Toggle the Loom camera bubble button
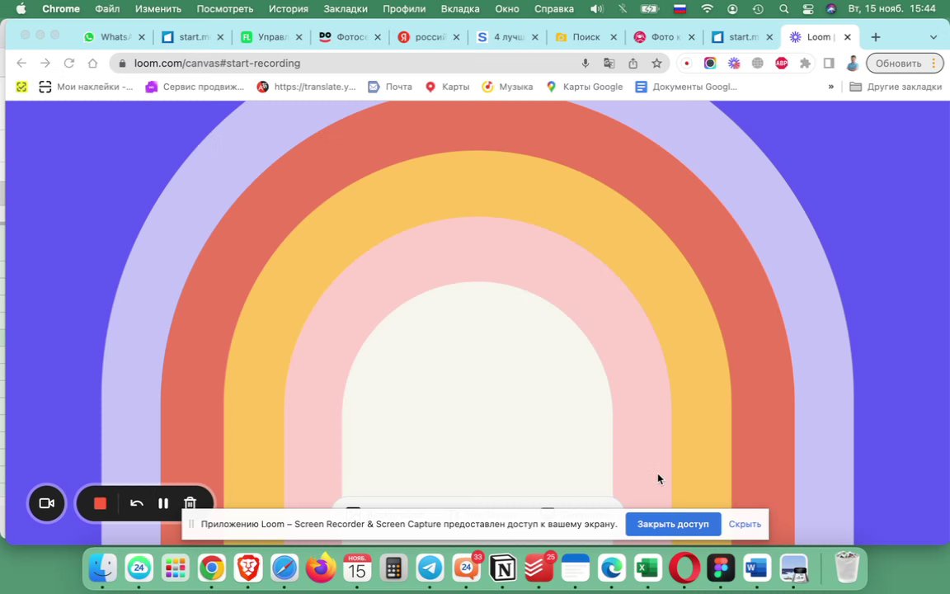The image size is (950, 594). [47, 503]
